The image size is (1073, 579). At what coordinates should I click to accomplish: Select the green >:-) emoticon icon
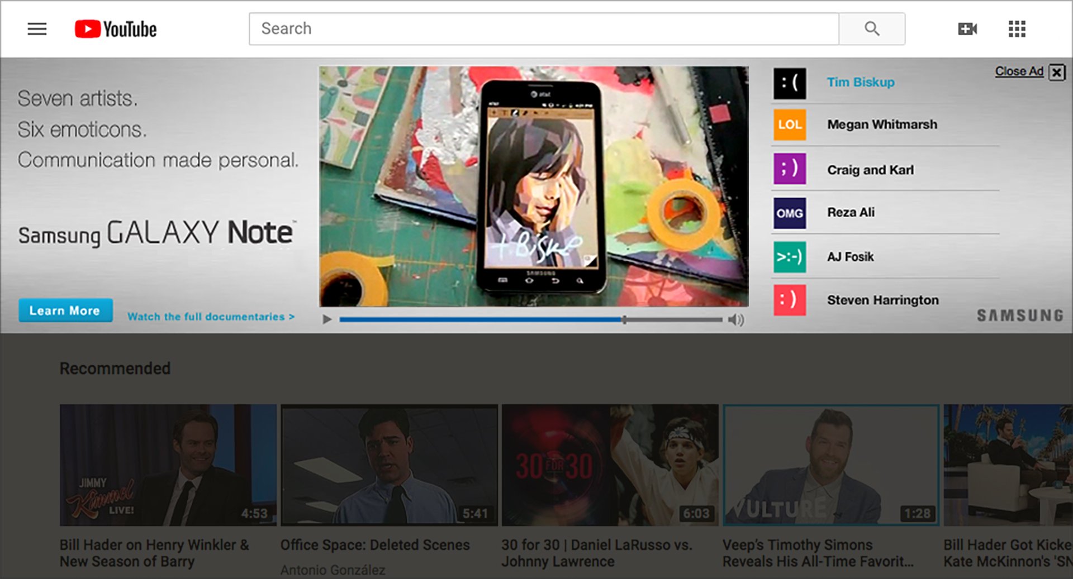click(x=789, y=257)
